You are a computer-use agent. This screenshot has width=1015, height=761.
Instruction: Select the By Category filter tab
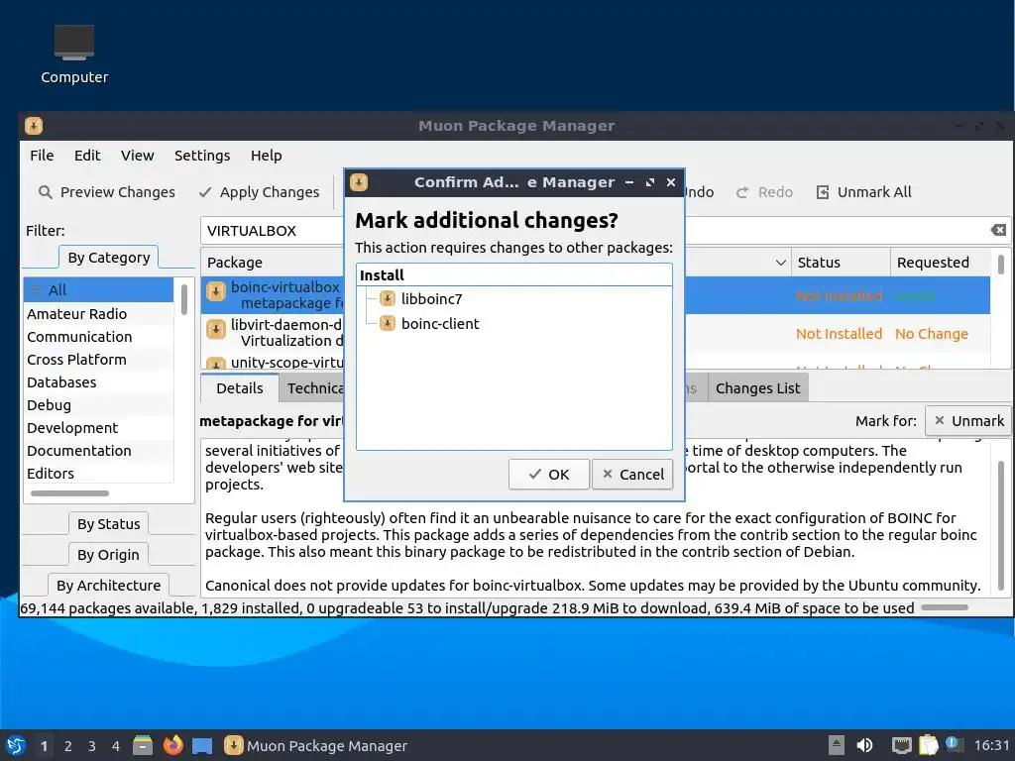click(109, 258)
